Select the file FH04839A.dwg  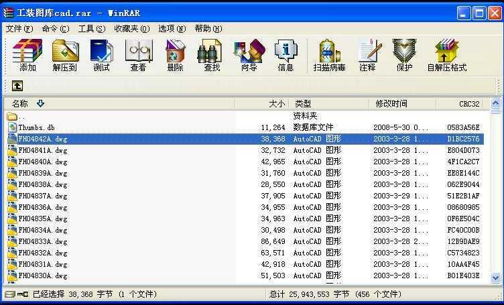point(43,173)
